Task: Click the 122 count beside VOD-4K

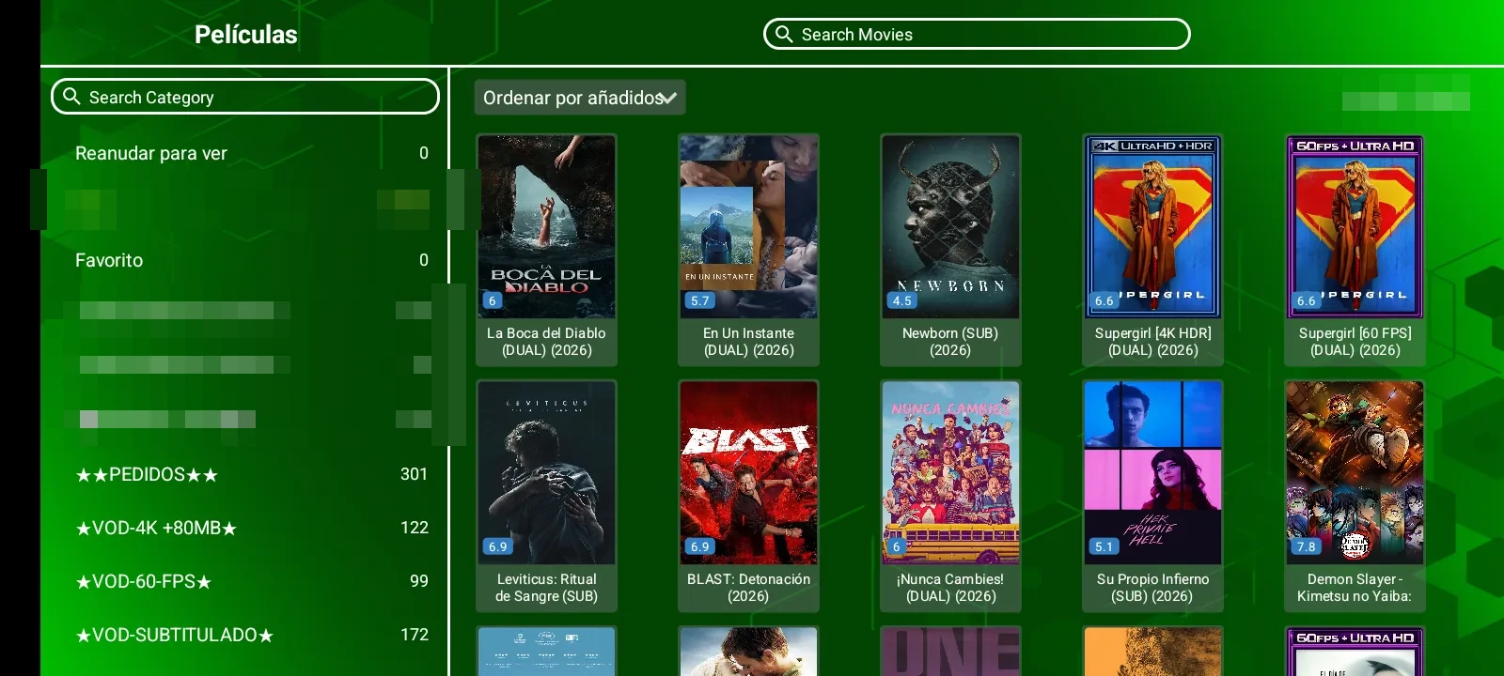Action: (414, 528)
